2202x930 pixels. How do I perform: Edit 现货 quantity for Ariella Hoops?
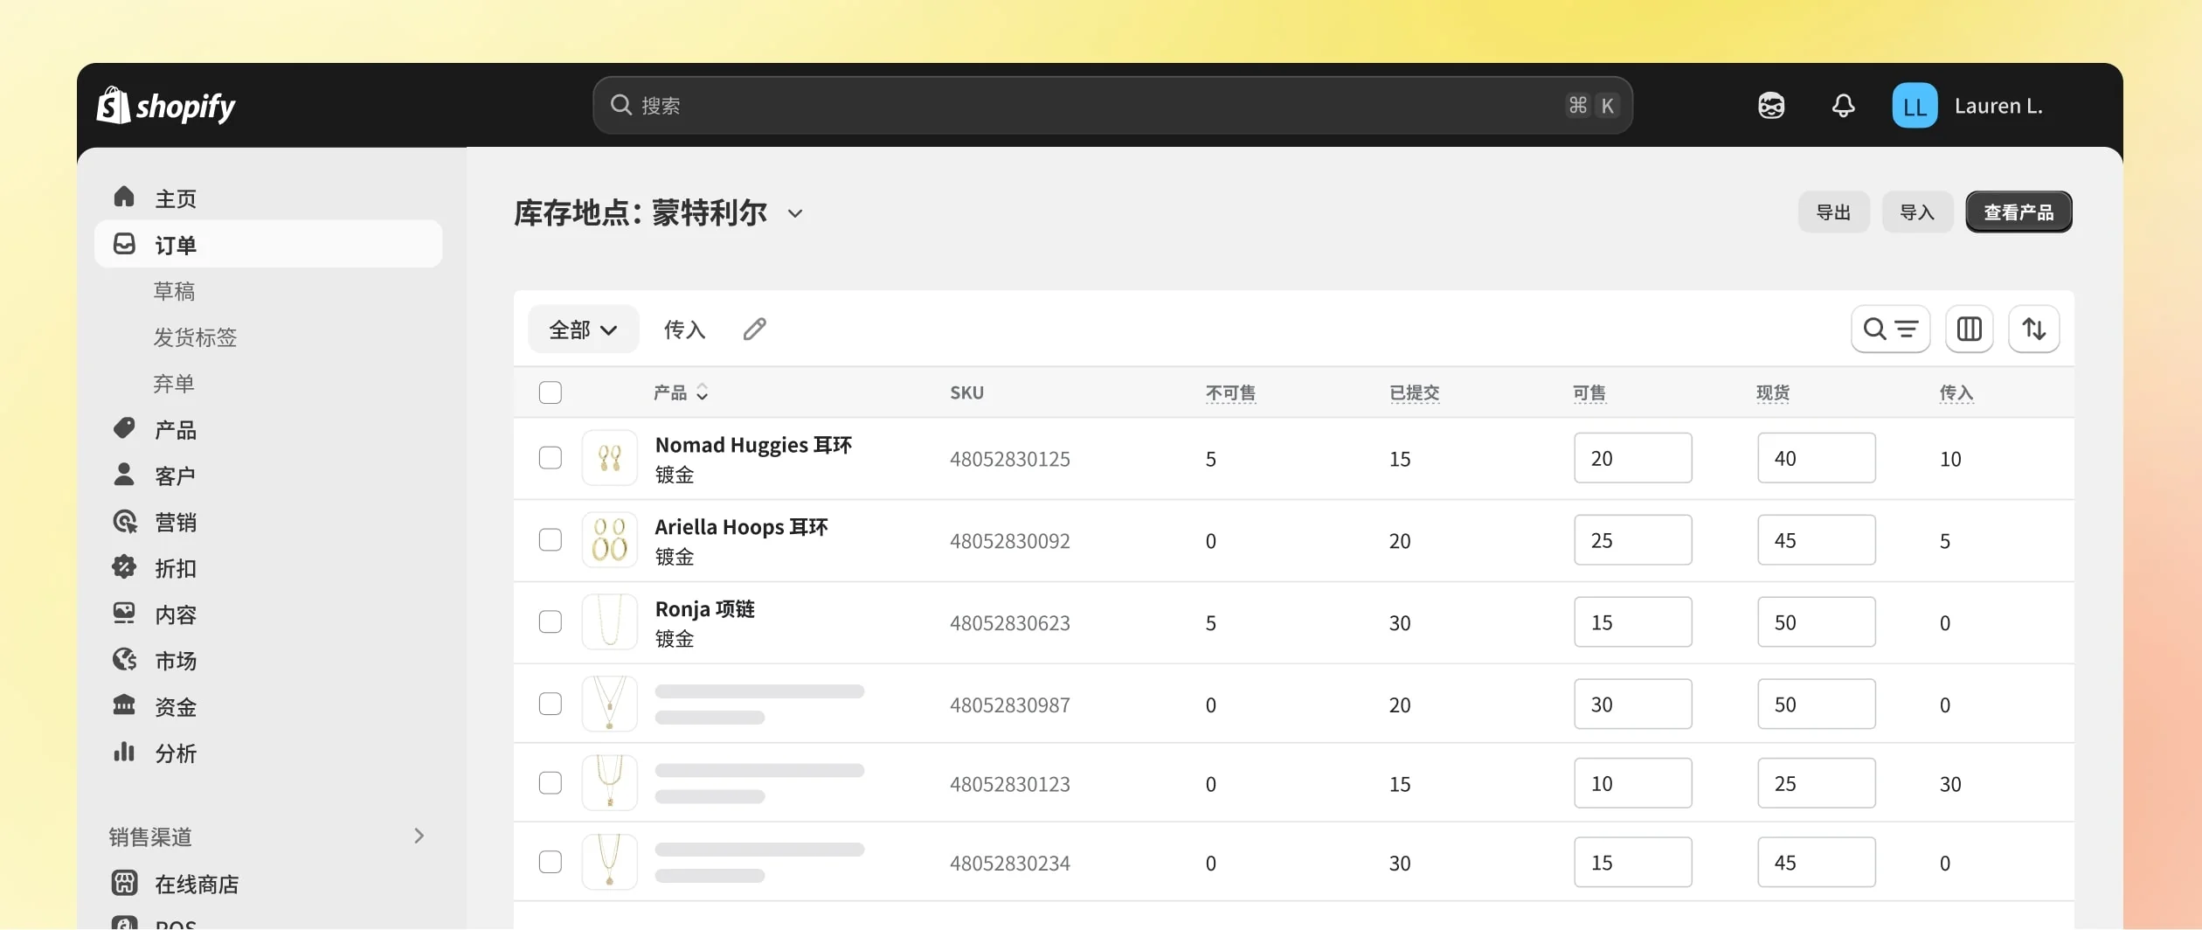pos(1816,540)
